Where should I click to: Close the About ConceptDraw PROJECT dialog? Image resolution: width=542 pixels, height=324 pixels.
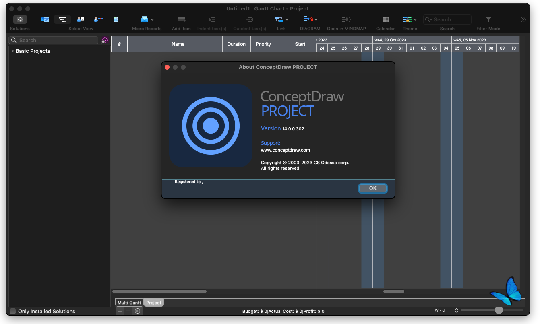[x=167, y=67]
